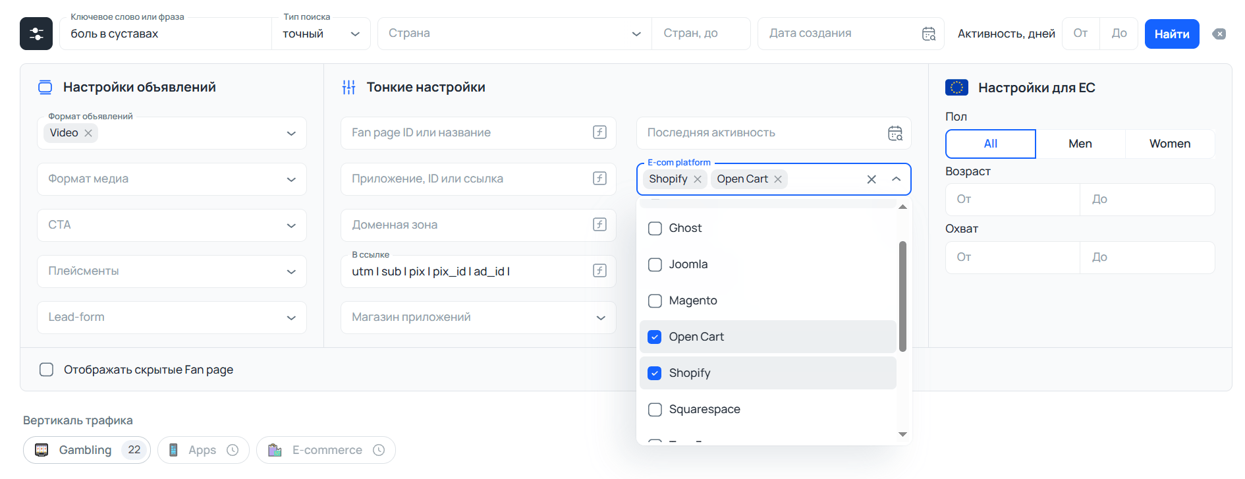
Task: Click the Активность От input field
Action: pos(1081,34)
